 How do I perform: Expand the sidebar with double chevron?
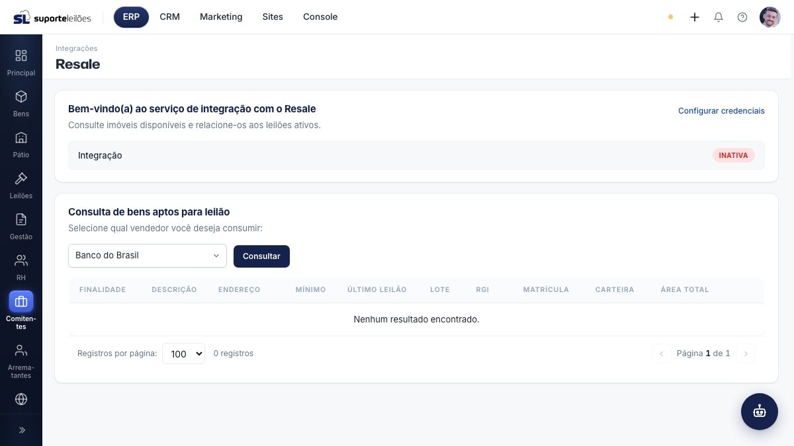tap(21, 430)
